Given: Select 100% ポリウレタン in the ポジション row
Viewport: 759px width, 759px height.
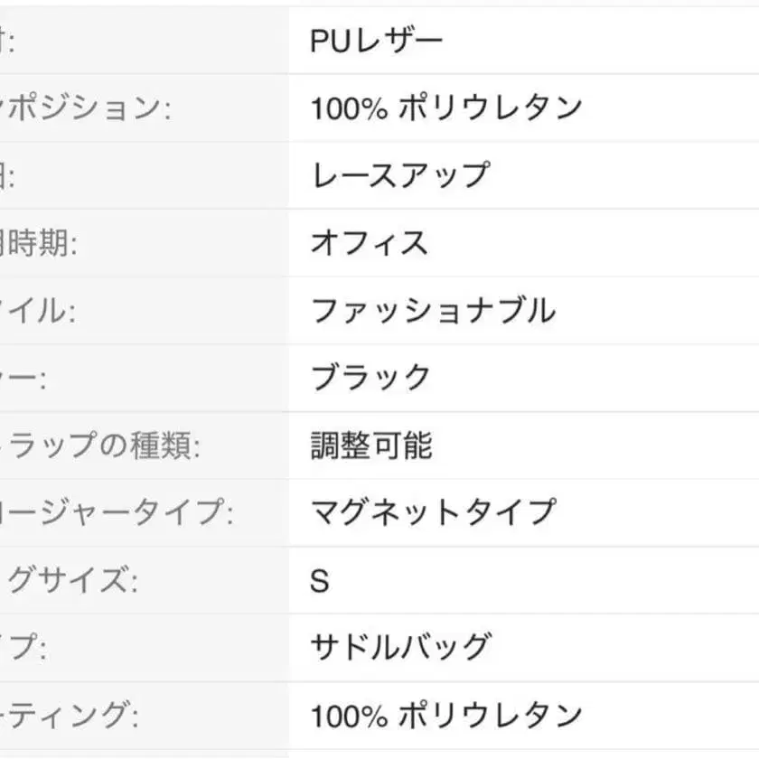Looking at the screenshot, I should [x=446, y=108].
